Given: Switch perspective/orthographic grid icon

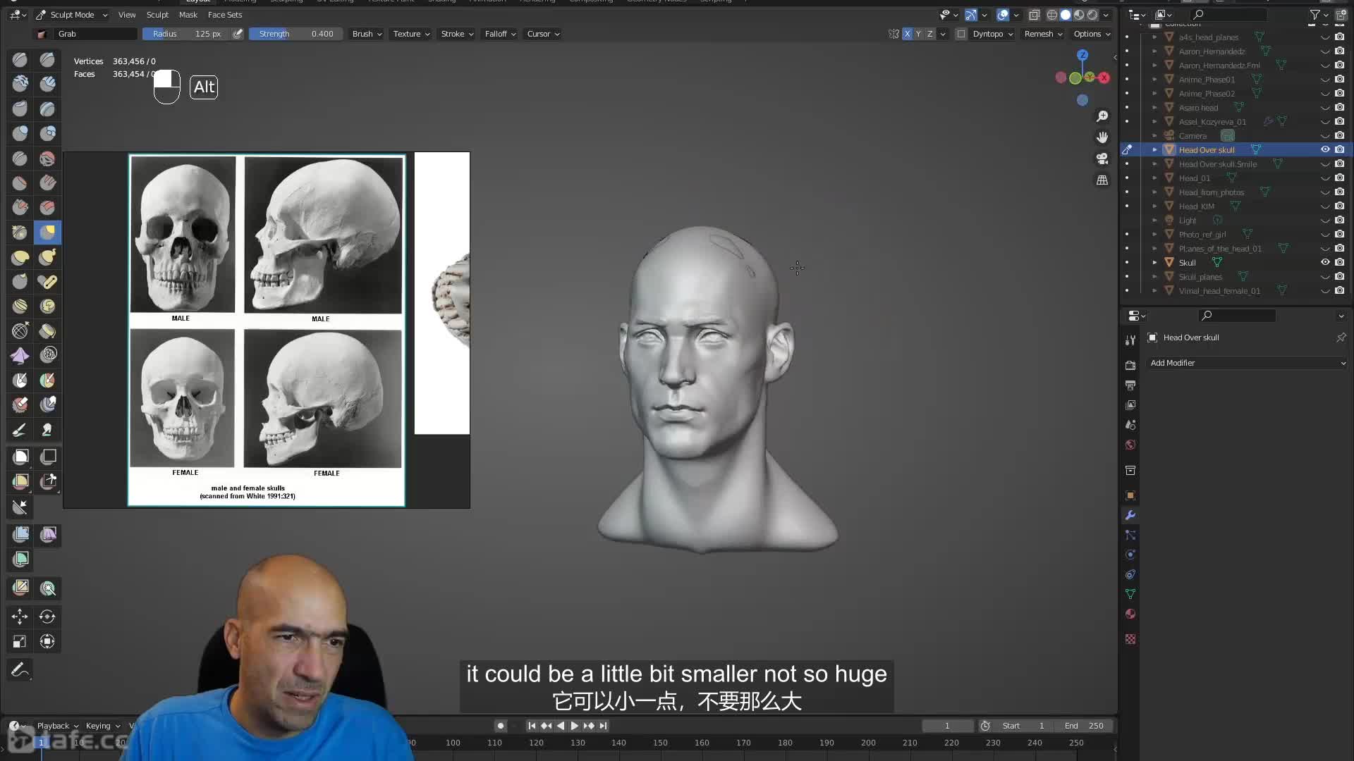Looking at the screenshot, I should 1102,180.
